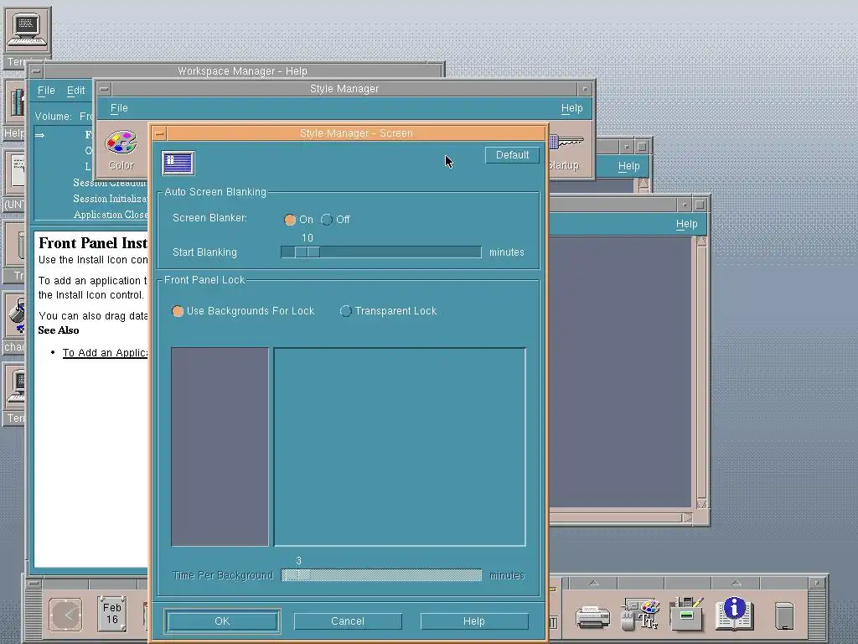The width and height of the screenshot is (858, 644).
Task: Click the Time Per Background slider
Action: coord(381,575)
